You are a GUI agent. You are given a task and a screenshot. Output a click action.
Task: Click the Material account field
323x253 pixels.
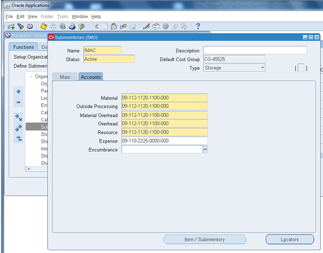click(164, 97)
